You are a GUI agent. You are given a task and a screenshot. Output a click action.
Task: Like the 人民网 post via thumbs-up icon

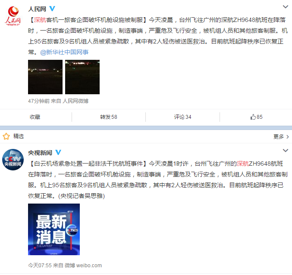pos(253,117)
